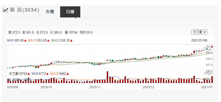
Task: Click the 聯詠(3034) stock title
Action: pos(25,10)
